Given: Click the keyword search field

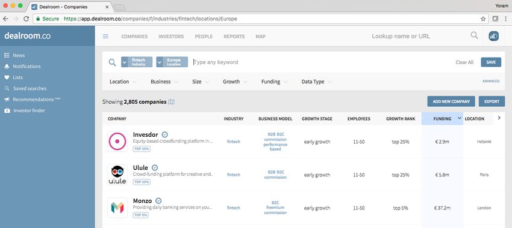Looking at the screenshot, I should pyautogui.click(x=322, y=62).
